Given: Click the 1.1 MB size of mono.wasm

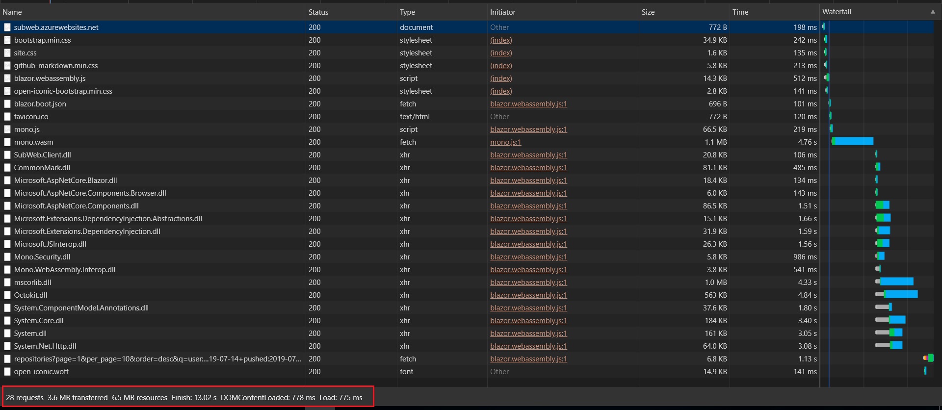Looking at the screenshot, I should (716, 142).
